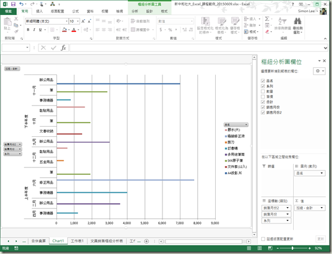The height and width of the screenshot is (254, 332).
Task: Switch to the Insert (插入) ribbon tab
Action: [x=40, y=11]
